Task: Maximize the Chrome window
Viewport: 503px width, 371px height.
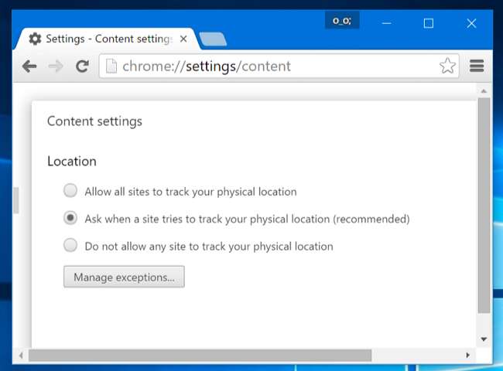Action: pos(428,23)
